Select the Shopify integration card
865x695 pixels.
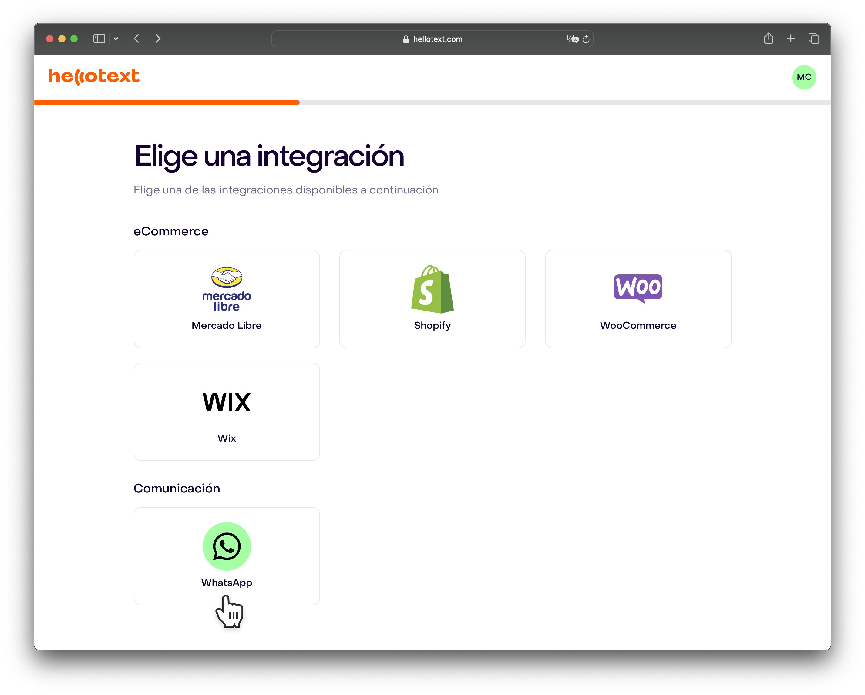pyautogui.click(x=432, y=299)
